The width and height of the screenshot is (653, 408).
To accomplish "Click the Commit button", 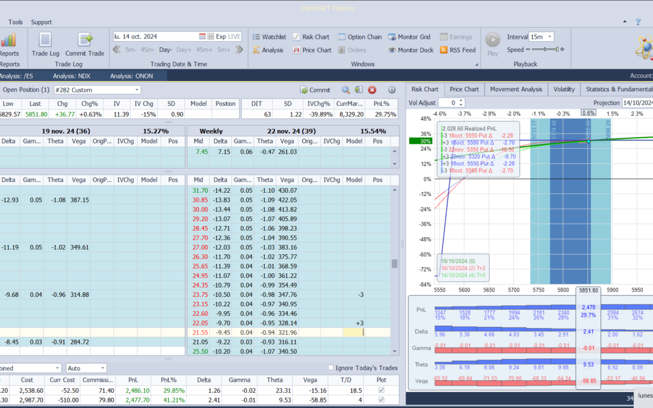I will click(x=315, y=90).
